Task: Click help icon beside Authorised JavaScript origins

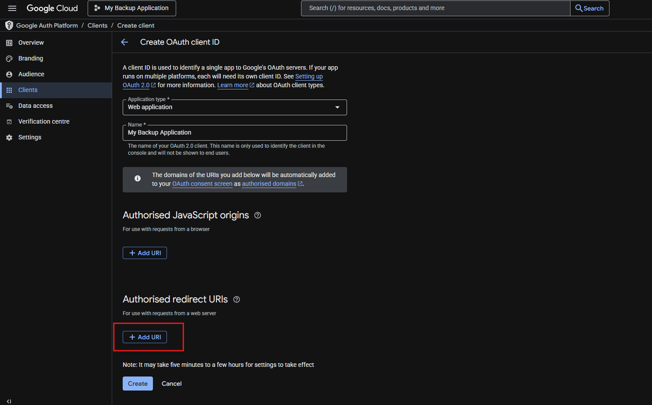Action: tap(258, 215)
